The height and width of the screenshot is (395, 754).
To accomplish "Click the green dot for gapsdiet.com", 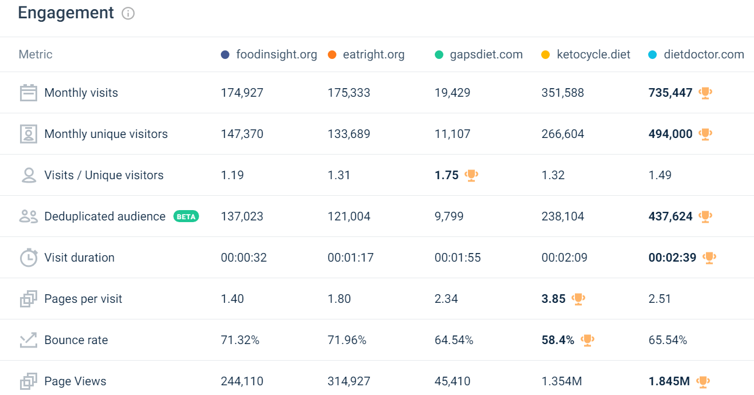I will [x=439, y=55].
